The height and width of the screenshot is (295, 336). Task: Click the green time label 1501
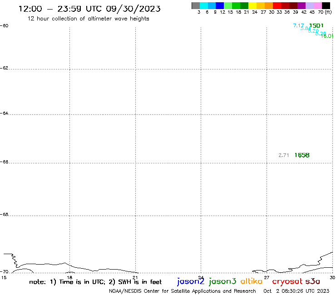316,25
